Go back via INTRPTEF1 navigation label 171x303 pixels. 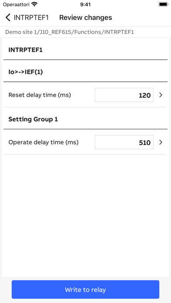pyautogui.click(x=31, y=17)
